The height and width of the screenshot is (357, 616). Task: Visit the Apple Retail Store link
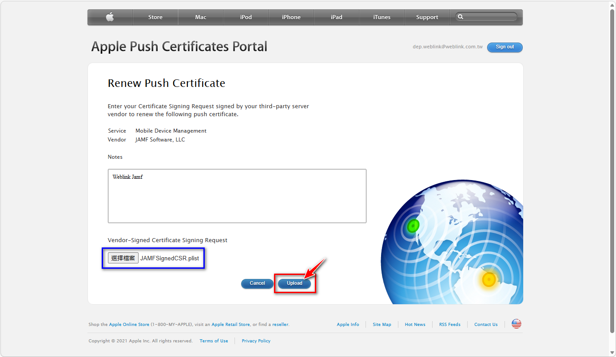(231, 325)
